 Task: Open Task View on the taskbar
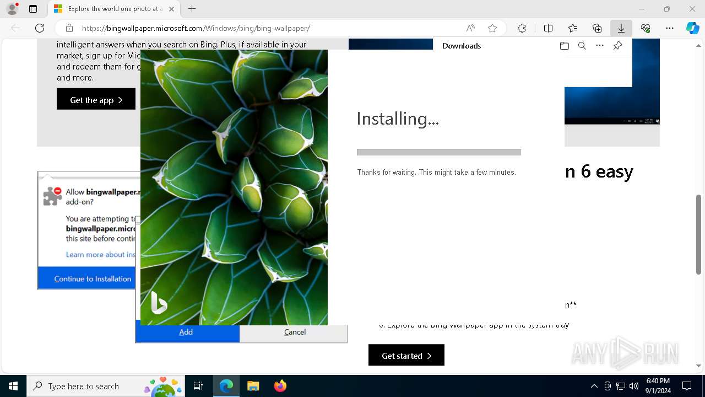[198, 386]
